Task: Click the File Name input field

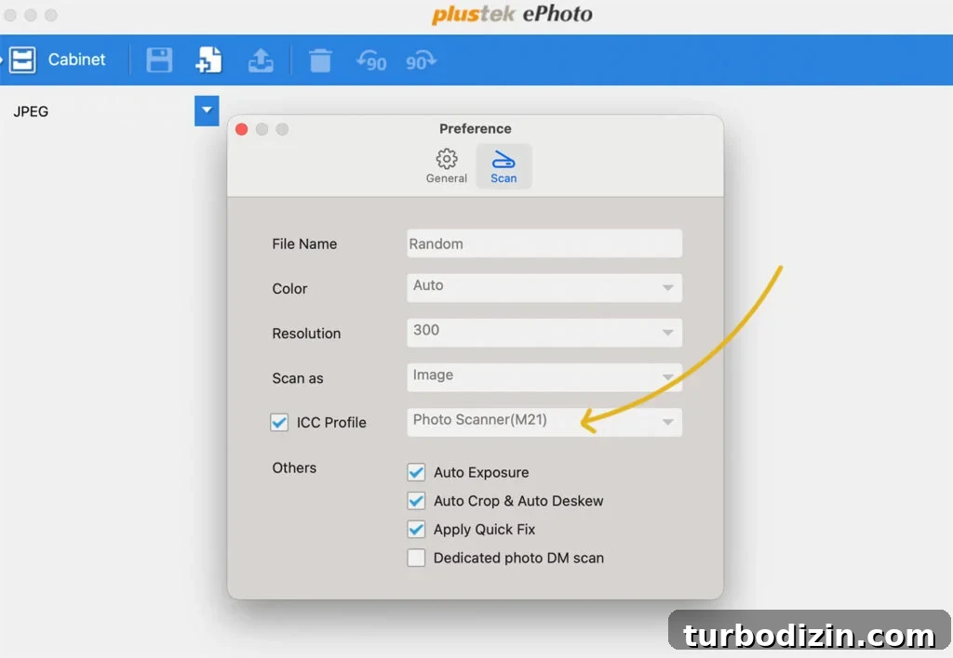Action: point(544,243)
